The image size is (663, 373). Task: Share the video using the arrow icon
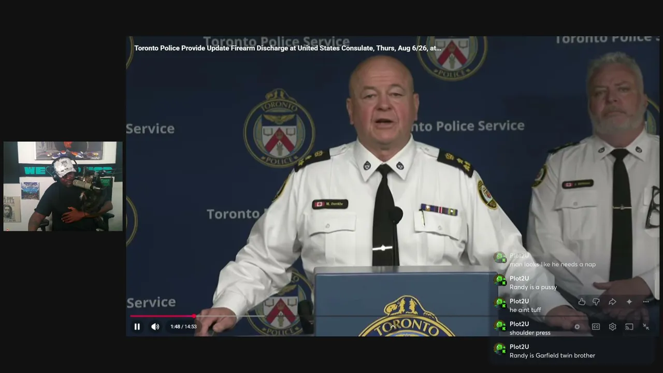click(612, 302)
